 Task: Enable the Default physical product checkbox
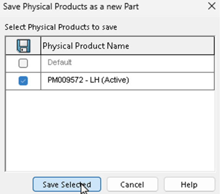tap(23, 63)
